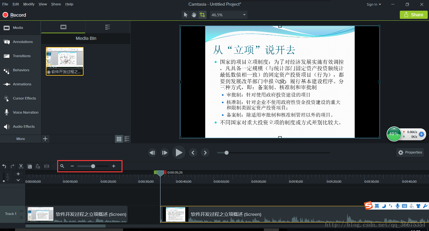429x231 pixels.
Task: Switch to Media Bin filmstrip tab
Action: (63, 27)
